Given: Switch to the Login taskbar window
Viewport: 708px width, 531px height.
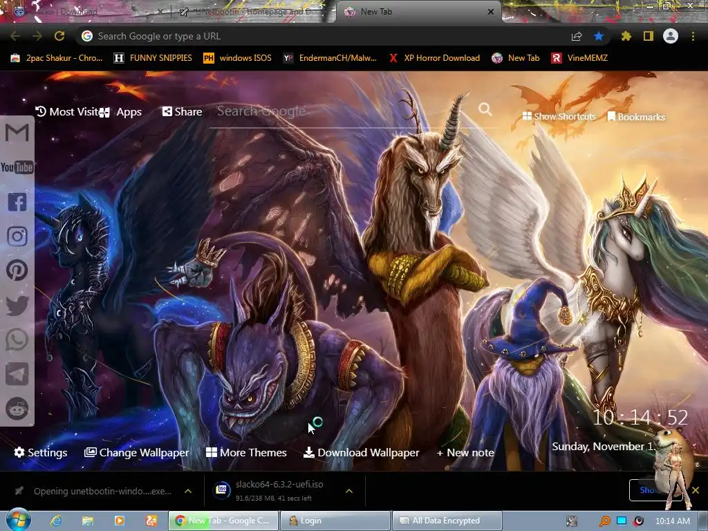Looking at the screenshot, I should pos(335,521).
